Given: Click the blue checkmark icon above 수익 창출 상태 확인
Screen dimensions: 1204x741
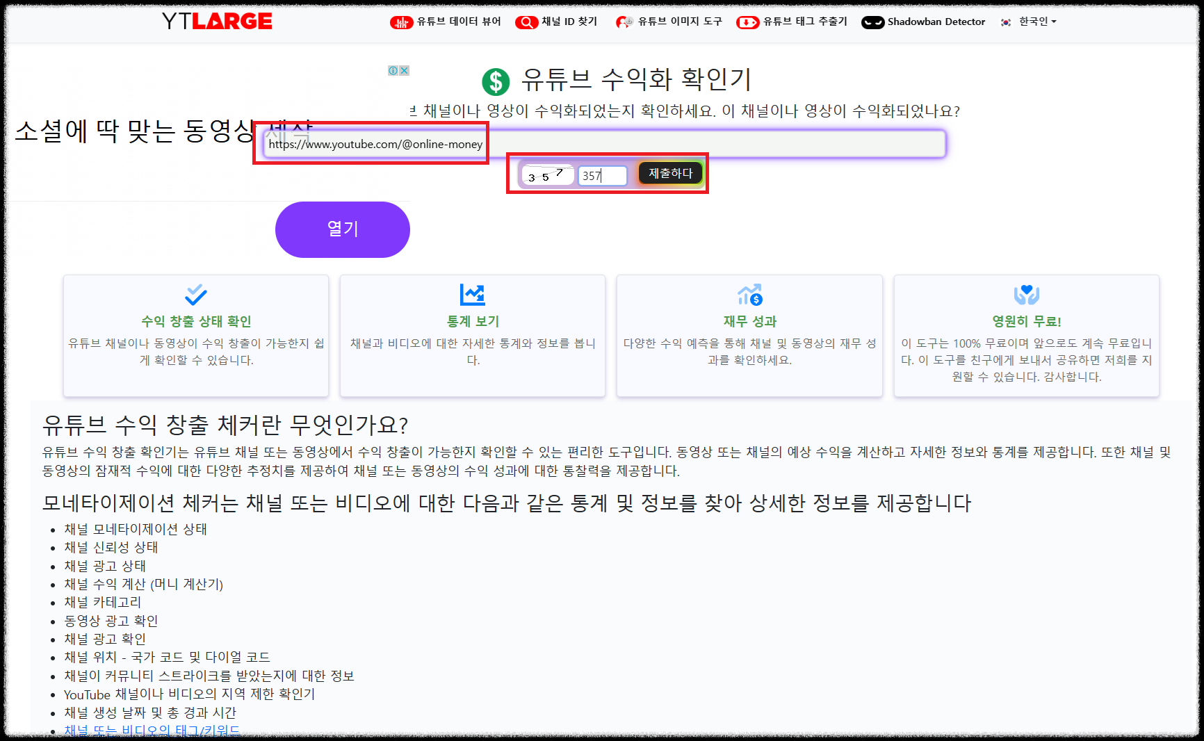Looking at the screenshot, I should click(x=196, y=295).
